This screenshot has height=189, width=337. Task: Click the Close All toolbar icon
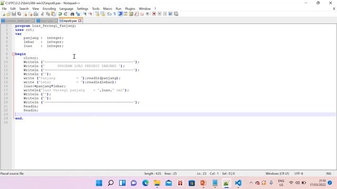click(31, 14)
